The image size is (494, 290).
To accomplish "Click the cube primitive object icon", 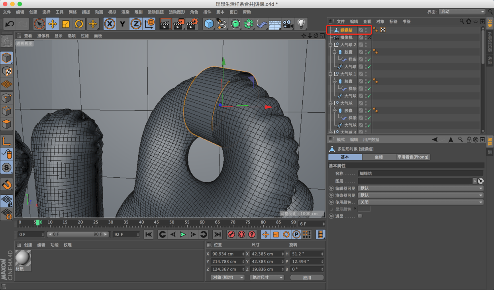I will pyautogui.click(x=209, y=24).
